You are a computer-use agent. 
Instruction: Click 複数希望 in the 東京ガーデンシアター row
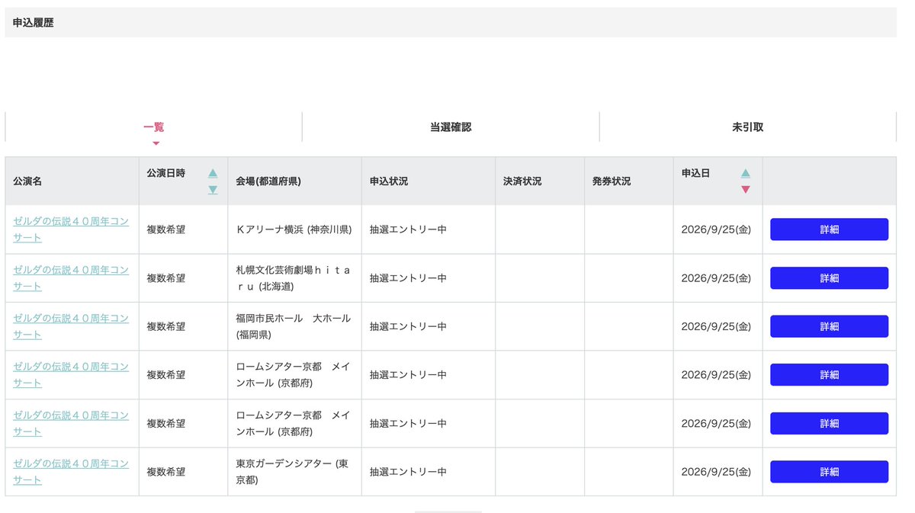pyautogui.click(x=166, y=472)
